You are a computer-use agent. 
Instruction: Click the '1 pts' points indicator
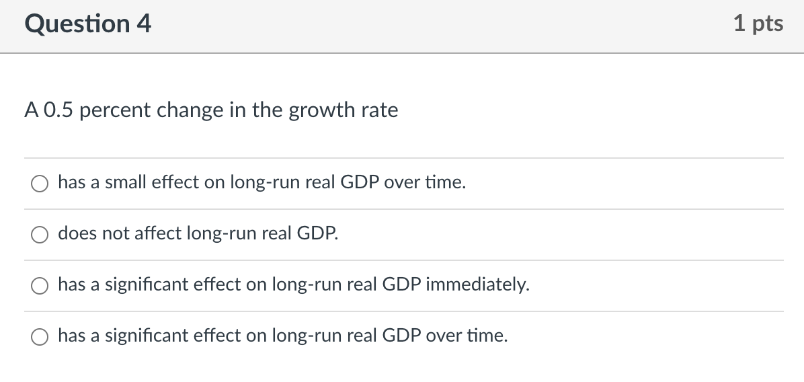point(758,24)
